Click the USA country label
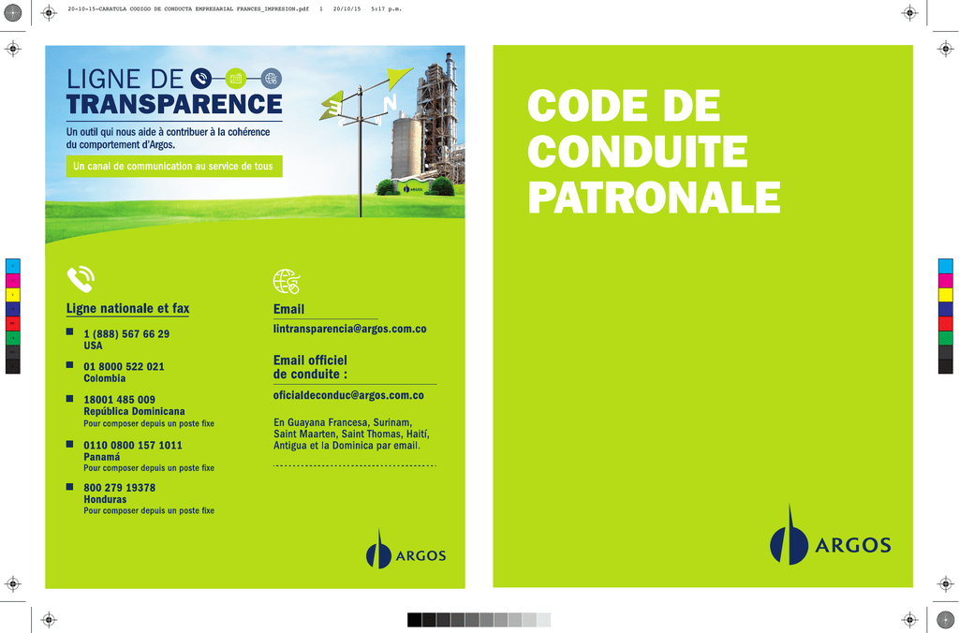This screenshot has height=633, width=959. coord(93,346)
